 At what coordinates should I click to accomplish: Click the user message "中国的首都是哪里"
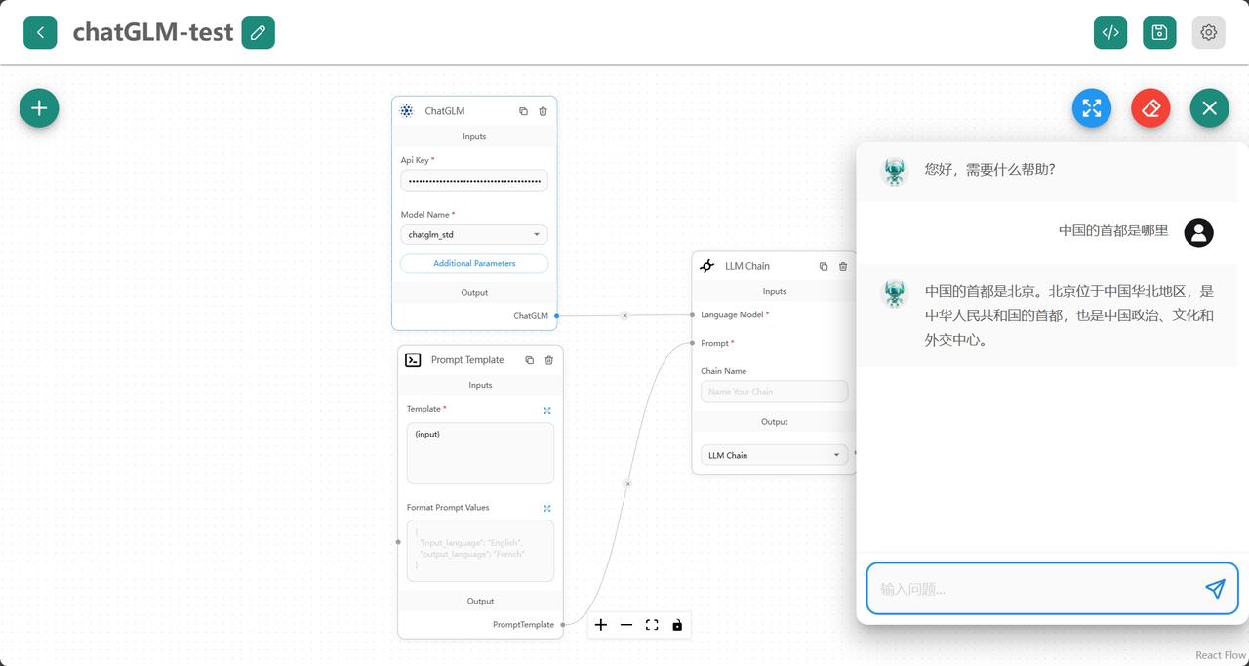pyautogui.click(x=1113, y=231)
